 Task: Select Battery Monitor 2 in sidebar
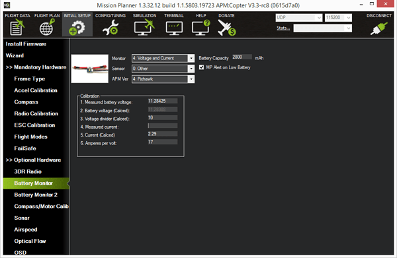click(36, 195)
